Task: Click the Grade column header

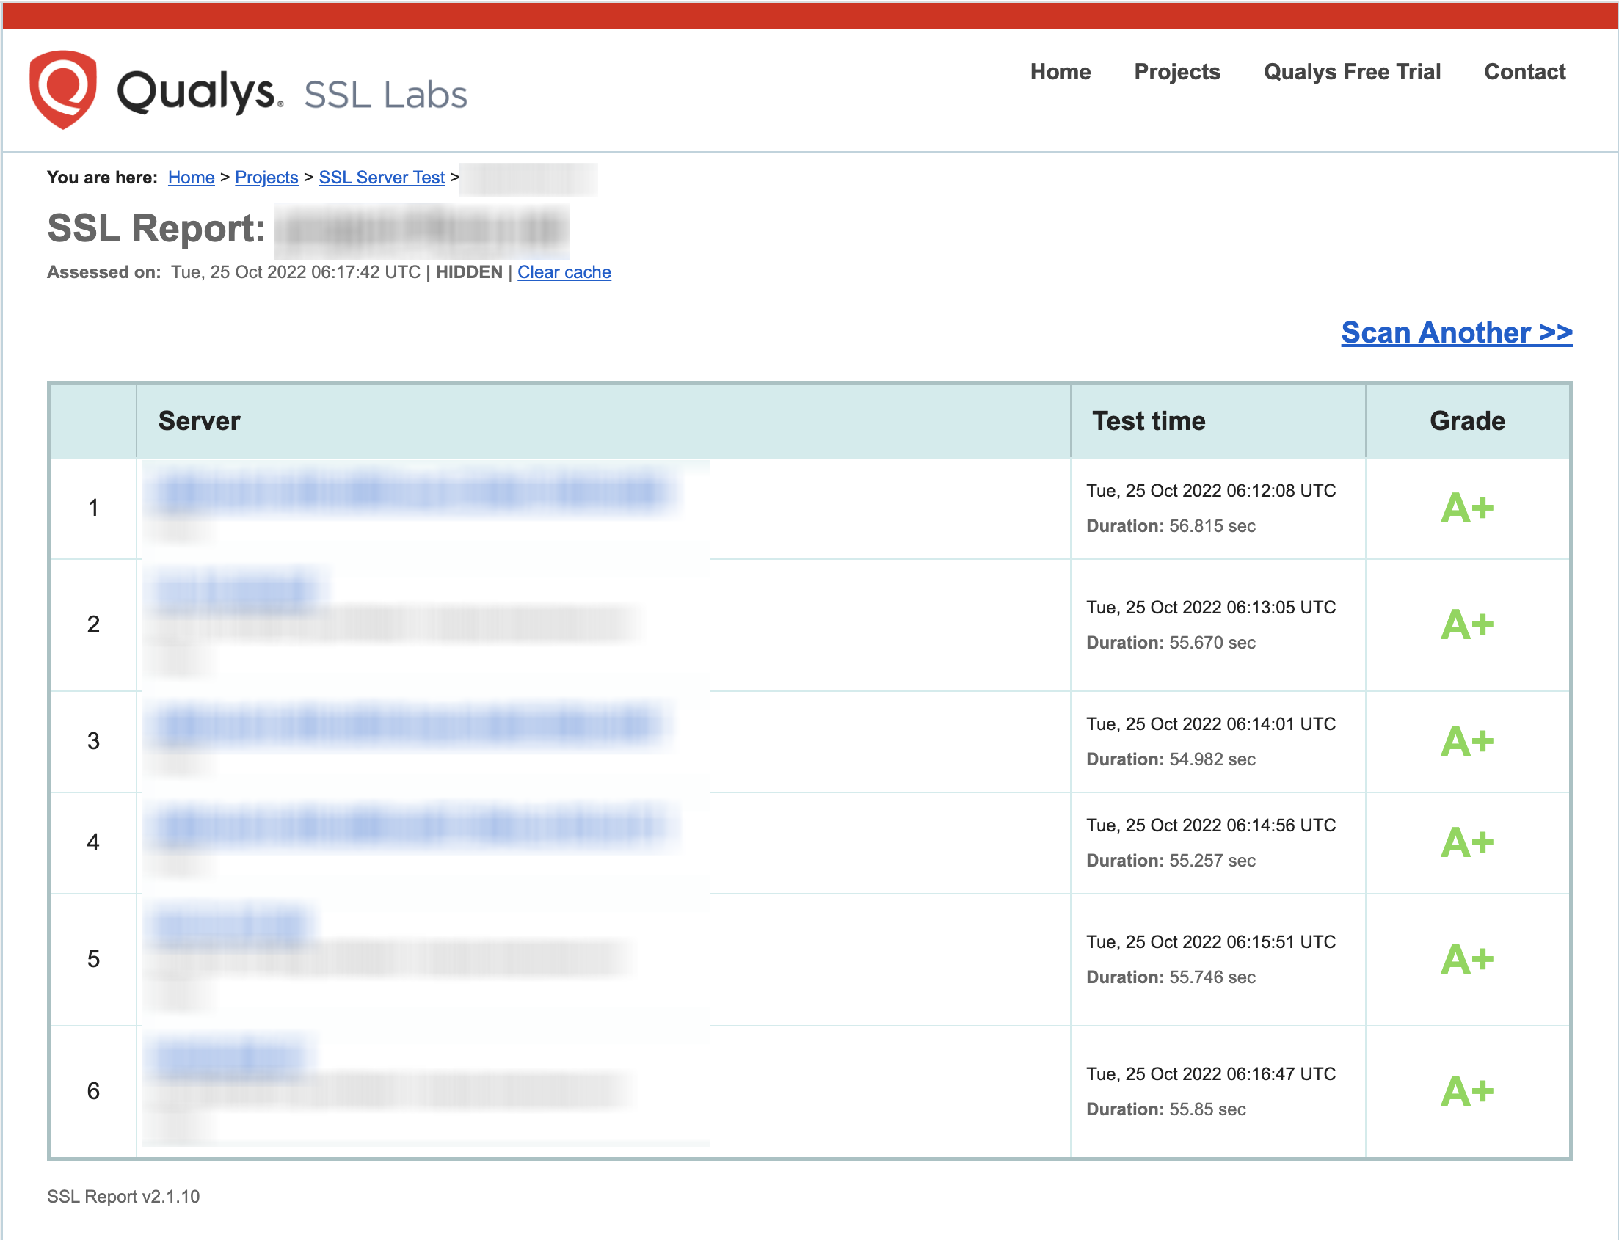Action: [1467, 420]
